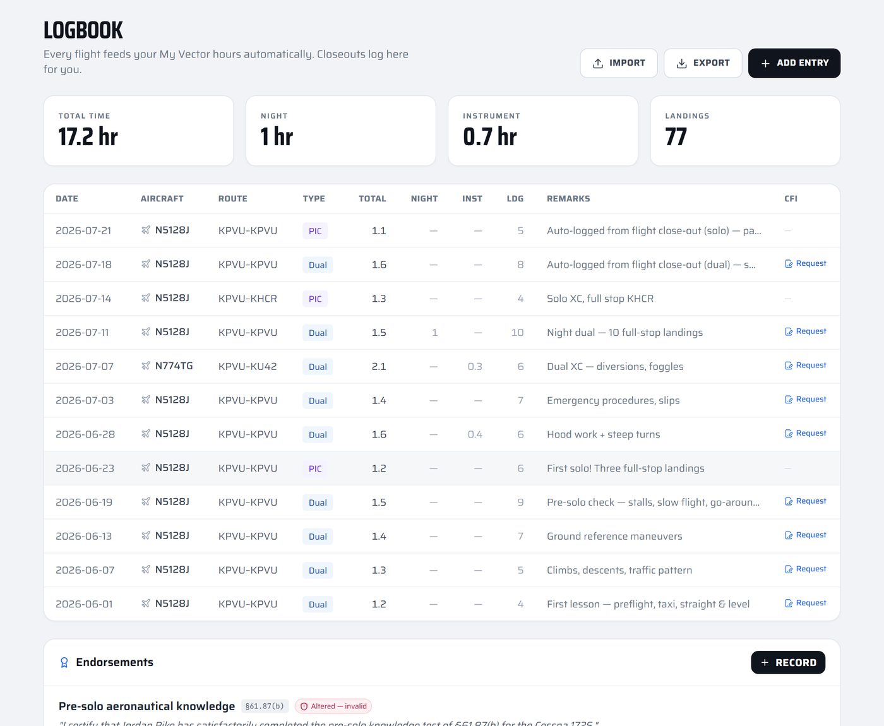Screen dimensions: 884x726
Task: Click the plus icon in Record button
Action: [x=765, y=663]
